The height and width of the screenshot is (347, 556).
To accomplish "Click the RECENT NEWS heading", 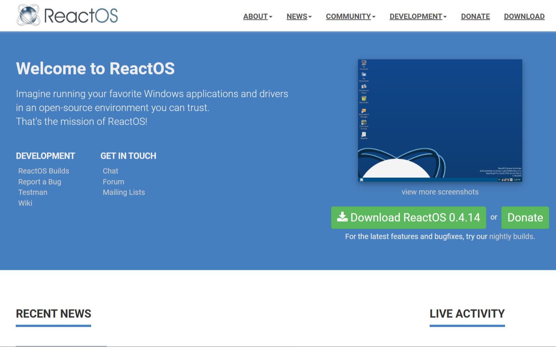I will (54, 313).
